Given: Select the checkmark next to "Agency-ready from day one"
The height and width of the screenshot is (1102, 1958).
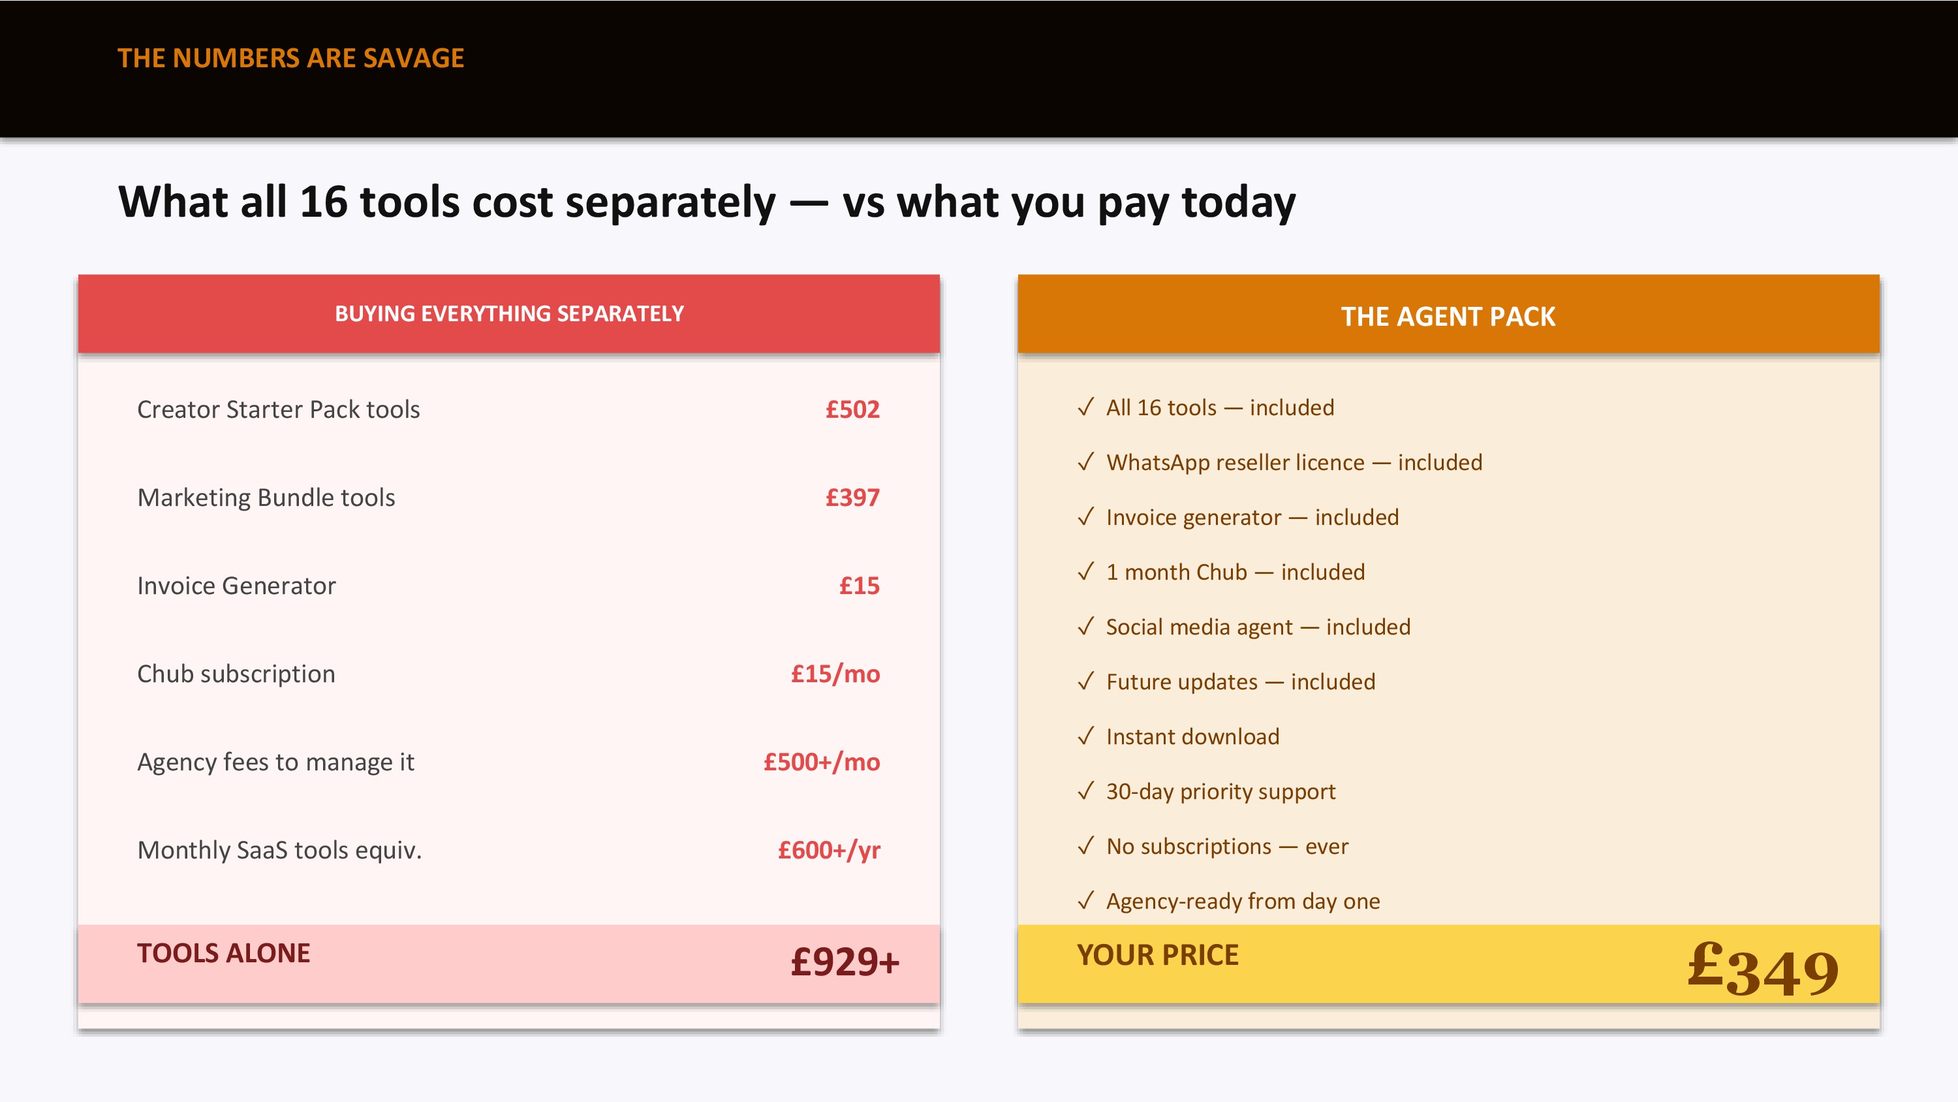Looking at the screenshot, I should 1085,900.
